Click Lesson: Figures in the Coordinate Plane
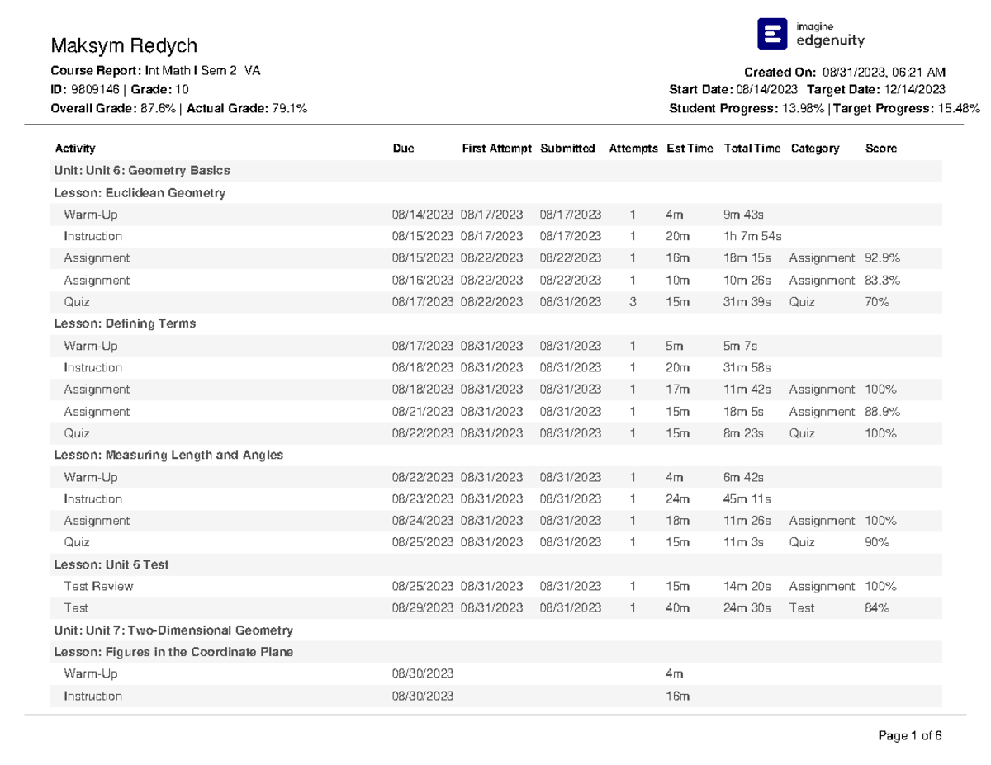 [173, 653]
